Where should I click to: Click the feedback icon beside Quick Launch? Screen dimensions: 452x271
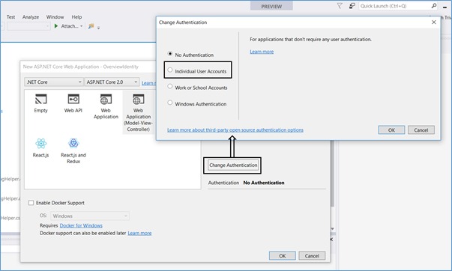click(352, 6)
